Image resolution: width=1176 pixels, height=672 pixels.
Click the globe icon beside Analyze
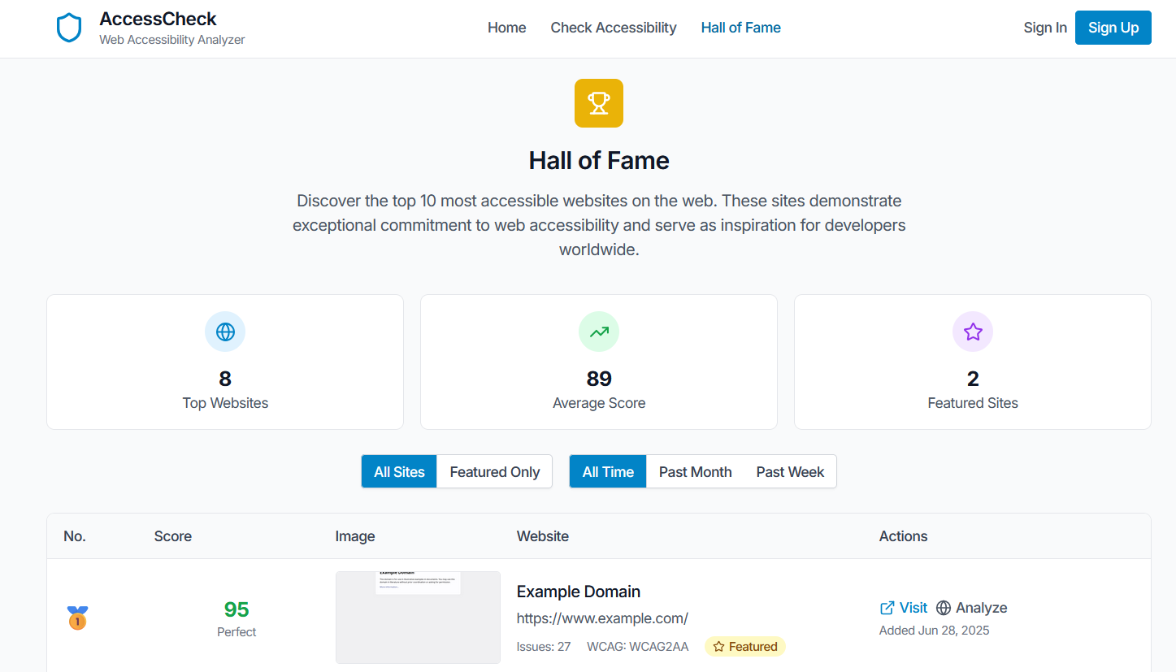coord(944,608)
